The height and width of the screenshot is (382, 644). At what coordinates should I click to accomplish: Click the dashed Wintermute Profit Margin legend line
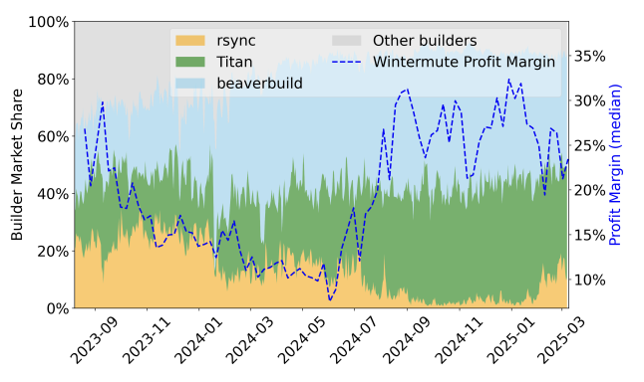[x=346, y=62]
